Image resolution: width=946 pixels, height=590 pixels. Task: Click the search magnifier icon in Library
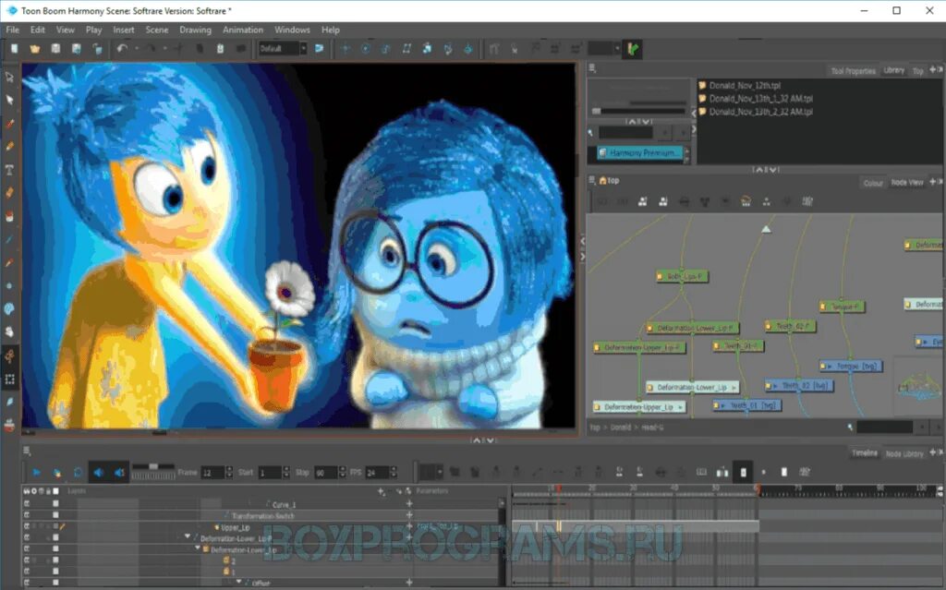(590, 132)
